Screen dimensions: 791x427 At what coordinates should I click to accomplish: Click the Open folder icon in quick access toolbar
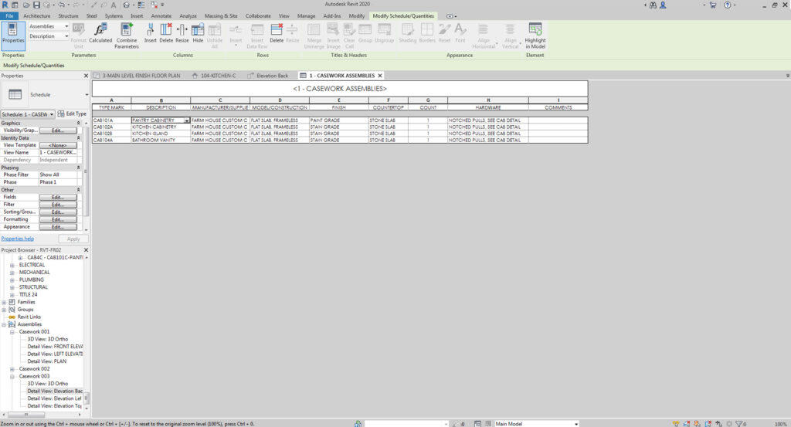click(x=26, y=5)
